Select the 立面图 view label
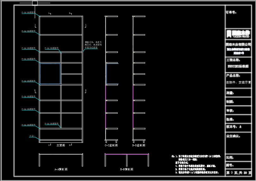Image resolution: width=256 pixels, height=181 pixels. coord(61,145)
